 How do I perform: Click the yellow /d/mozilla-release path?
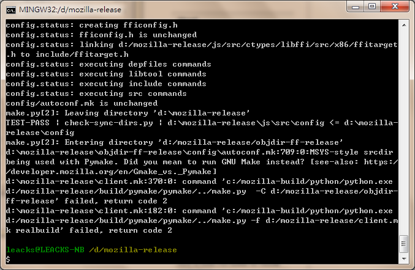pos(133,250)
